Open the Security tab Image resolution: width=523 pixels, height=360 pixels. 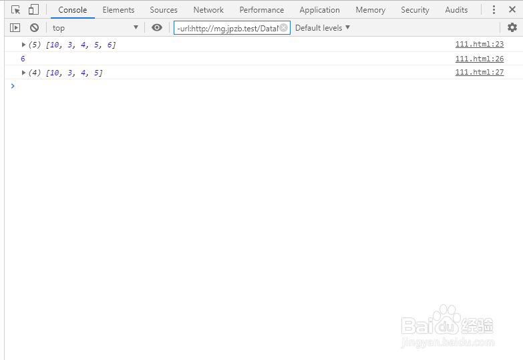point(415,10)
